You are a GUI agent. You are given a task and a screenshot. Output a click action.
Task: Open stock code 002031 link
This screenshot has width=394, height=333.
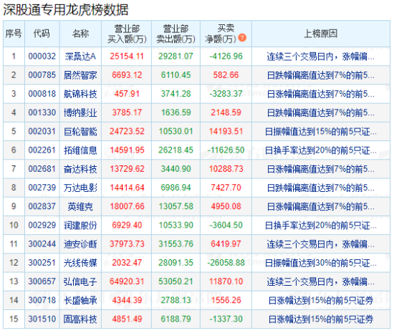tap(42, 131)
